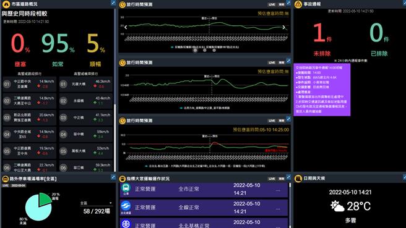
Task: Select bridge rank 03 中正橋 41.1km/h
Action: pyautogui.click(x=86, y=117)
